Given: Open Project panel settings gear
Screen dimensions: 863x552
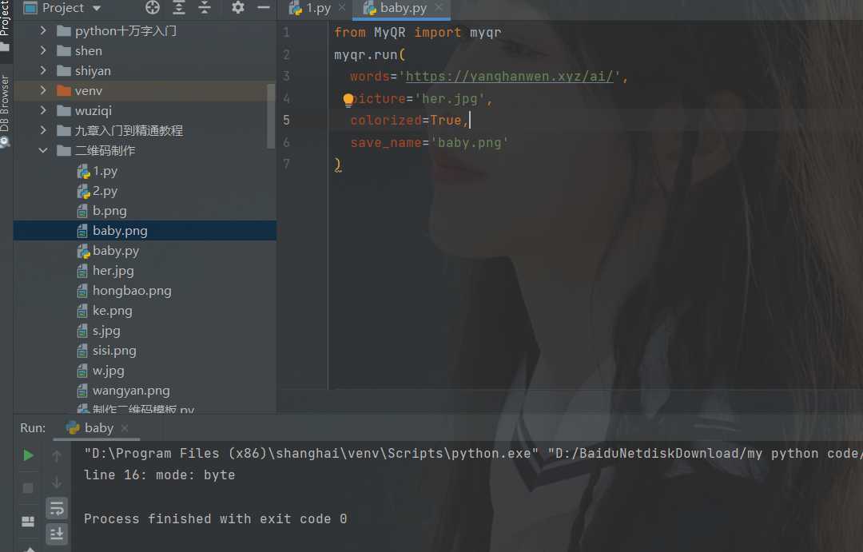Looking at the screenshot, I should (x=238, y=8).
